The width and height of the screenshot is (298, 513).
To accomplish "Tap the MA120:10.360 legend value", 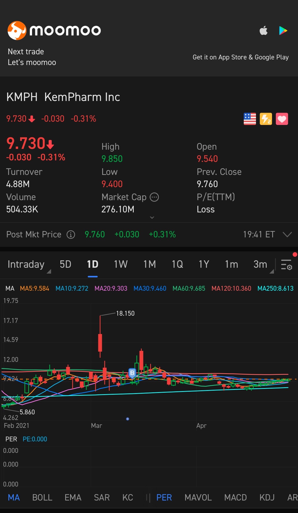I will pos(231,288).
